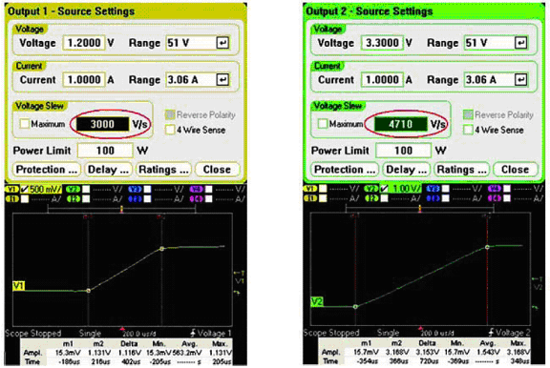This screenshot has width=550, height=368.
Task: Click the yellow I1 current badge in Output 1
Action: [11, 199]
